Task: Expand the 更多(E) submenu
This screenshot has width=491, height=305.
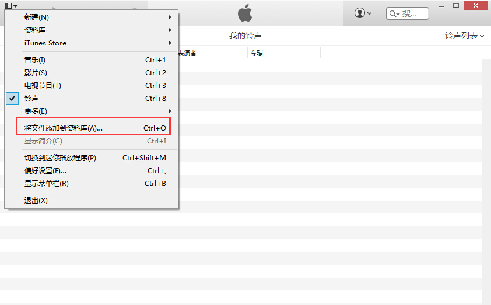Action: click(98, 111)
